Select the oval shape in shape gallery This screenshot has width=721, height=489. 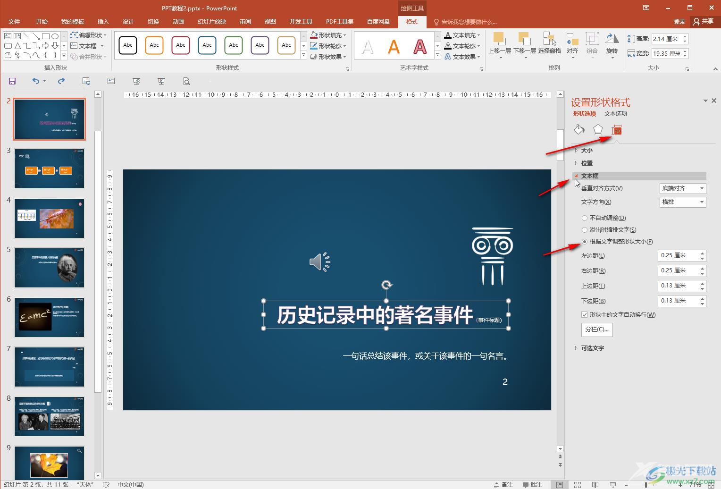[x=55, y=36]
